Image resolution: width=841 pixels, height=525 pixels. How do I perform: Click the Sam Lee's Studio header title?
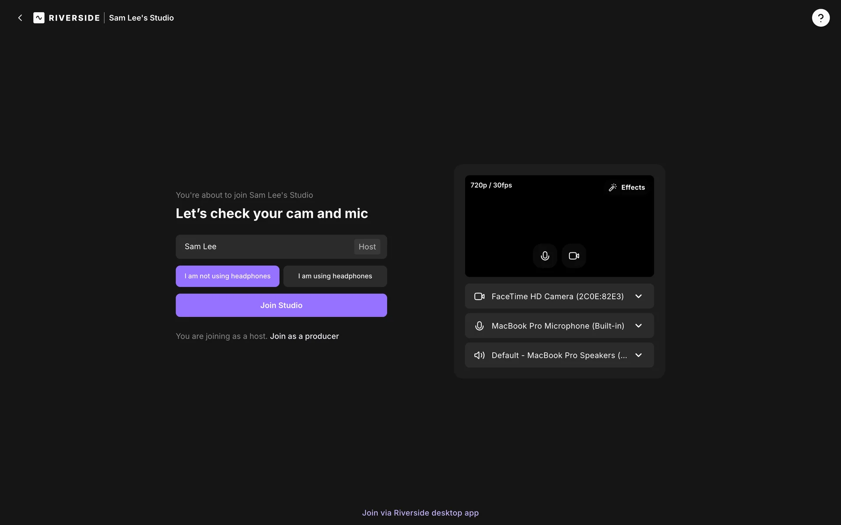pyautogui.click(x=141, y=18)
